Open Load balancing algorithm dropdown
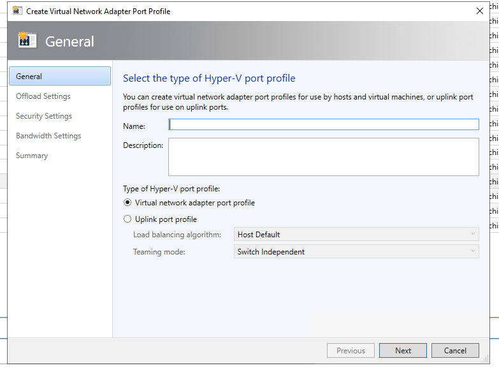Image resolution: width=499 pixels, height=368 pixels. 356,235
